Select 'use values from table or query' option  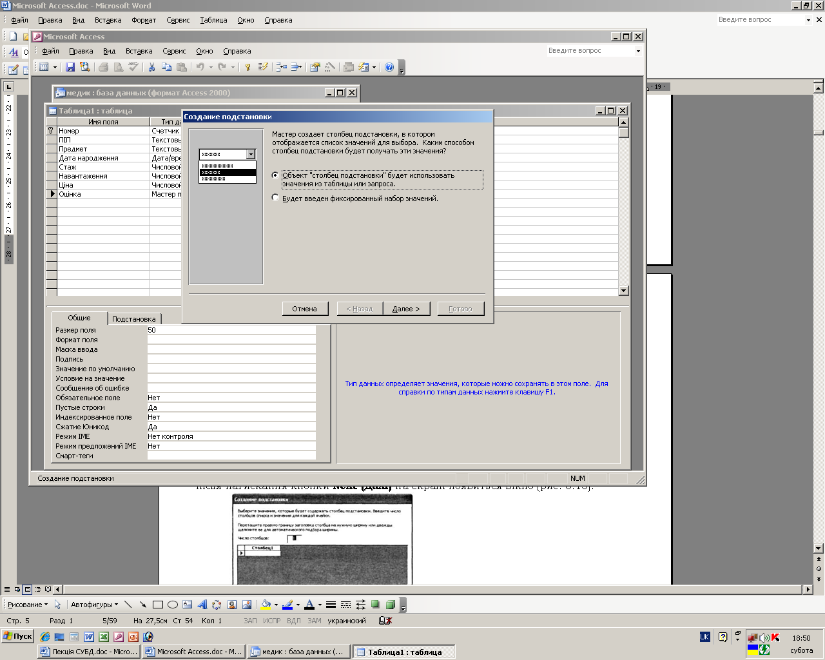(x=275, y=175)
